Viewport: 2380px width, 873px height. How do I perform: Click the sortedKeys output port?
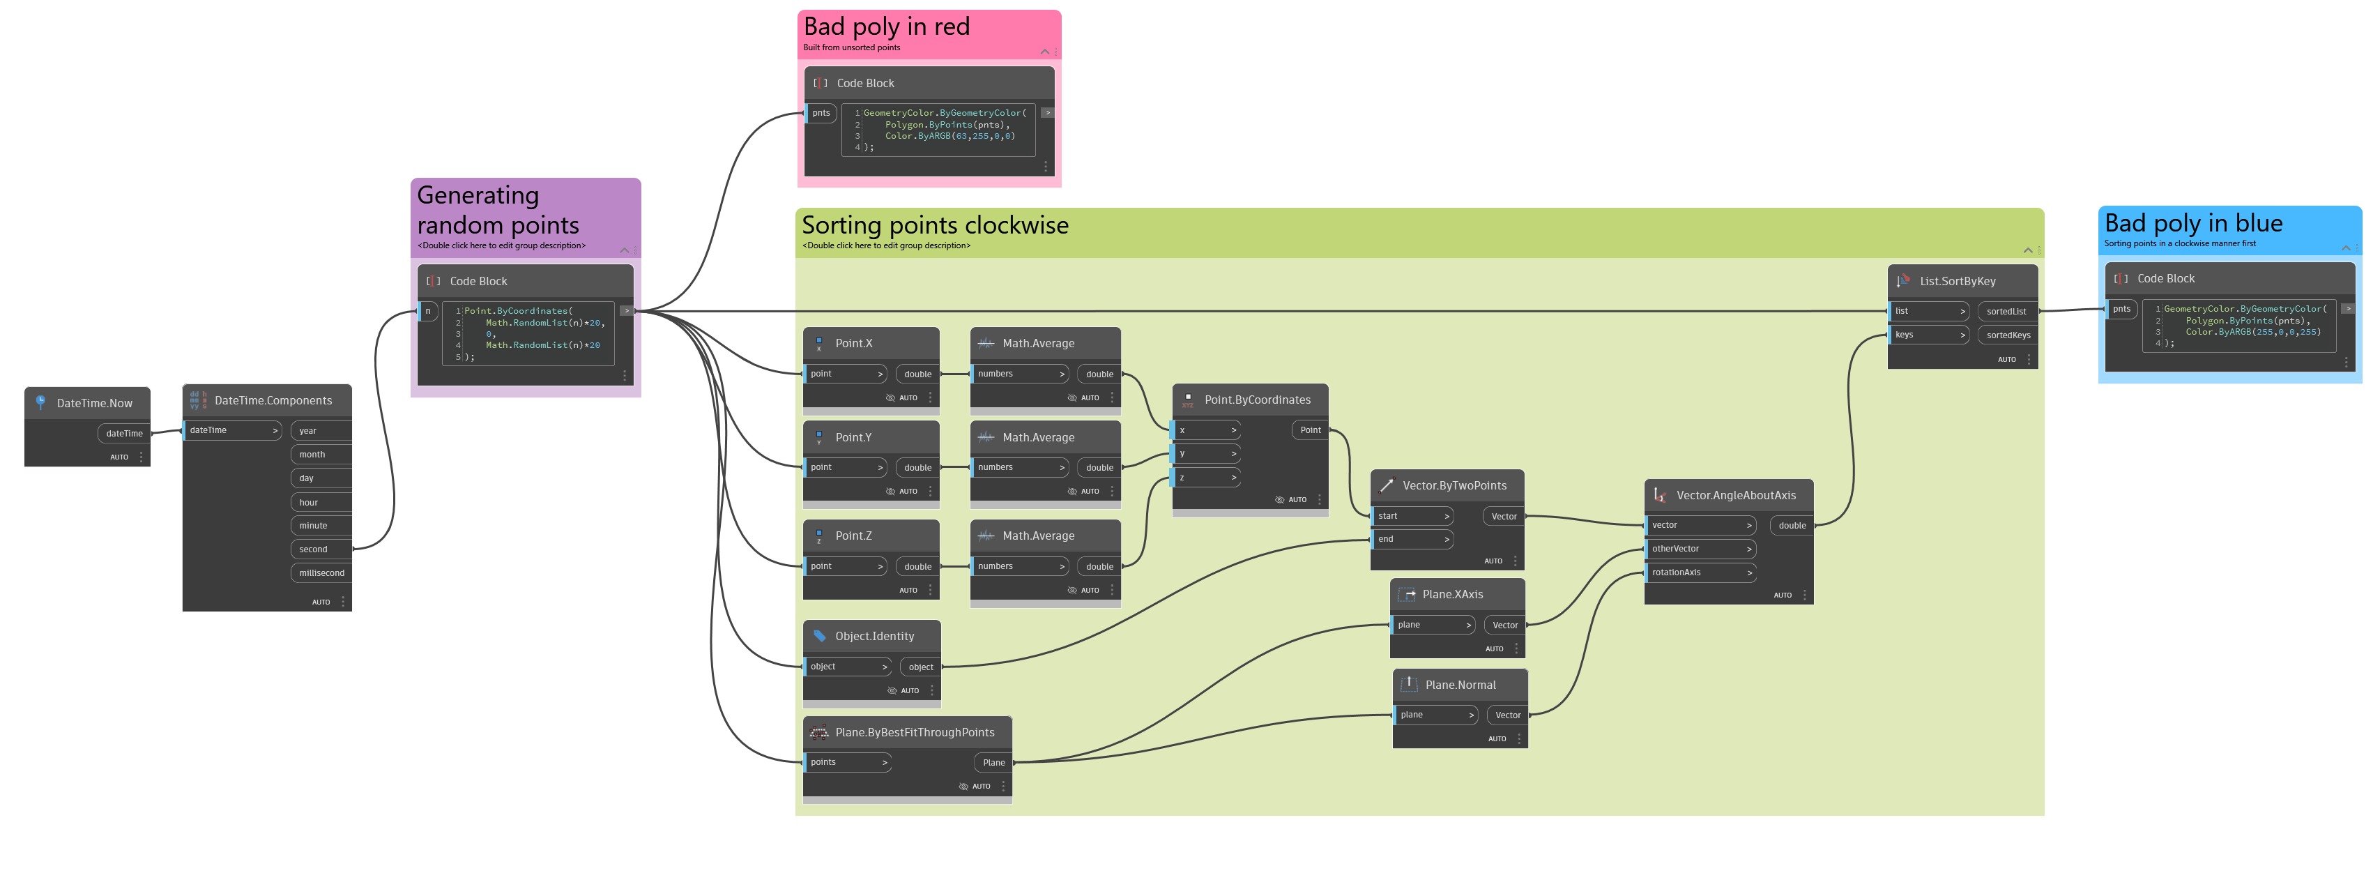(x=2008, y=335)
